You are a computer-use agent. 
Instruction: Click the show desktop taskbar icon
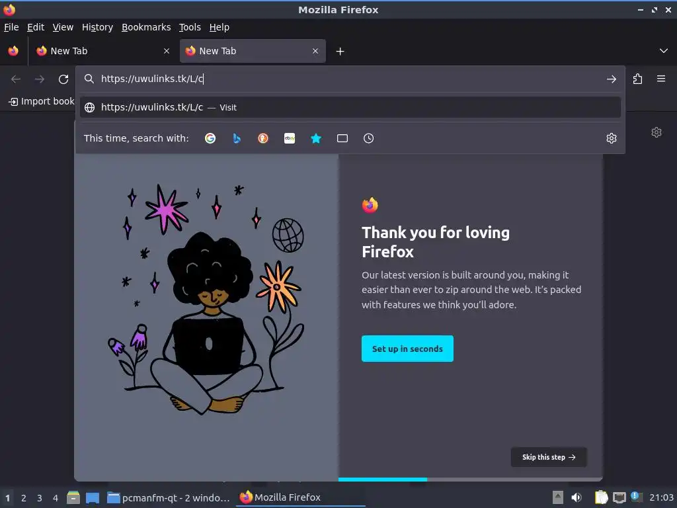[93, 498]
